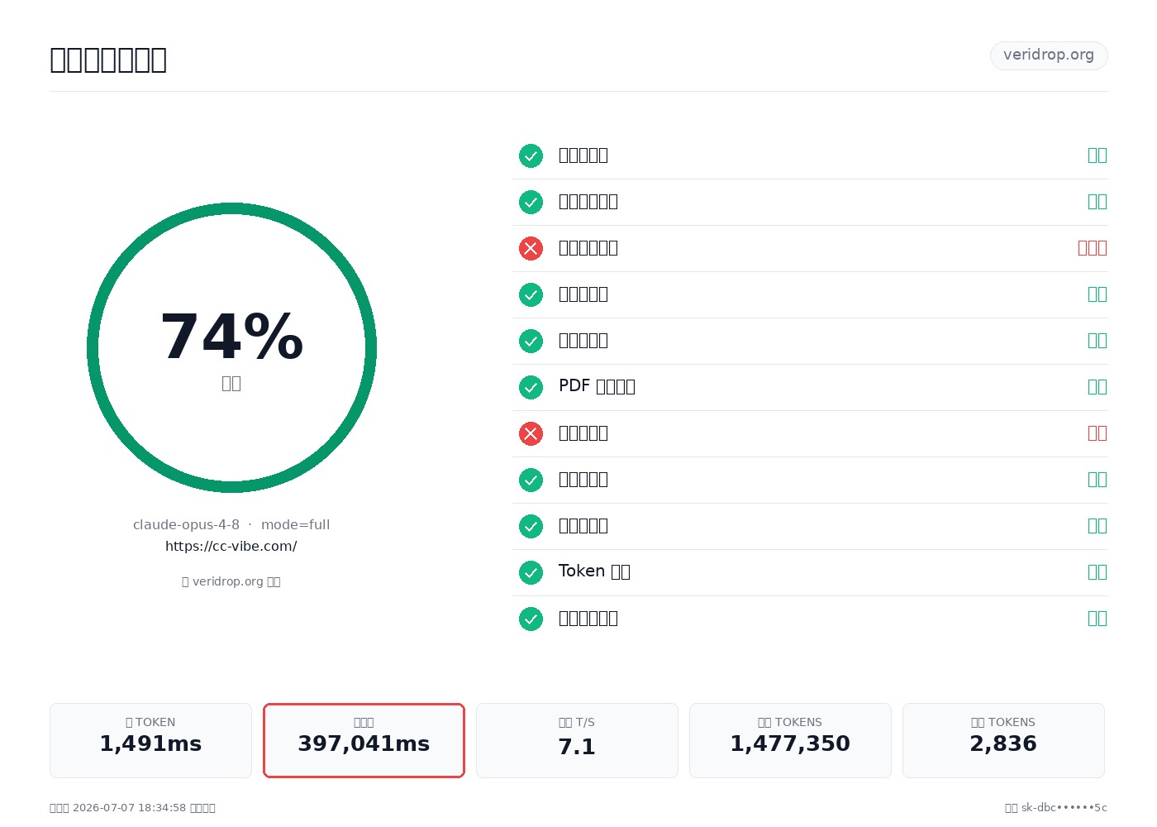Select the 7.1 T/S stat card

(x=577, y=740)
